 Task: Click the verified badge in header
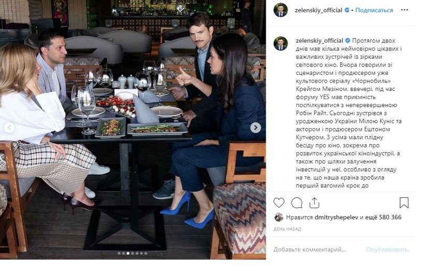347,10
